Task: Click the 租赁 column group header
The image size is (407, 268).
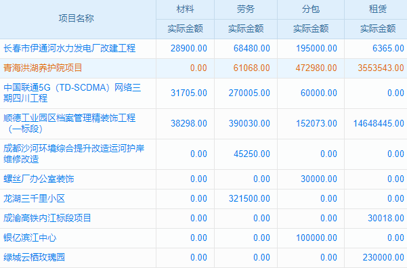Action: point(378,9)
